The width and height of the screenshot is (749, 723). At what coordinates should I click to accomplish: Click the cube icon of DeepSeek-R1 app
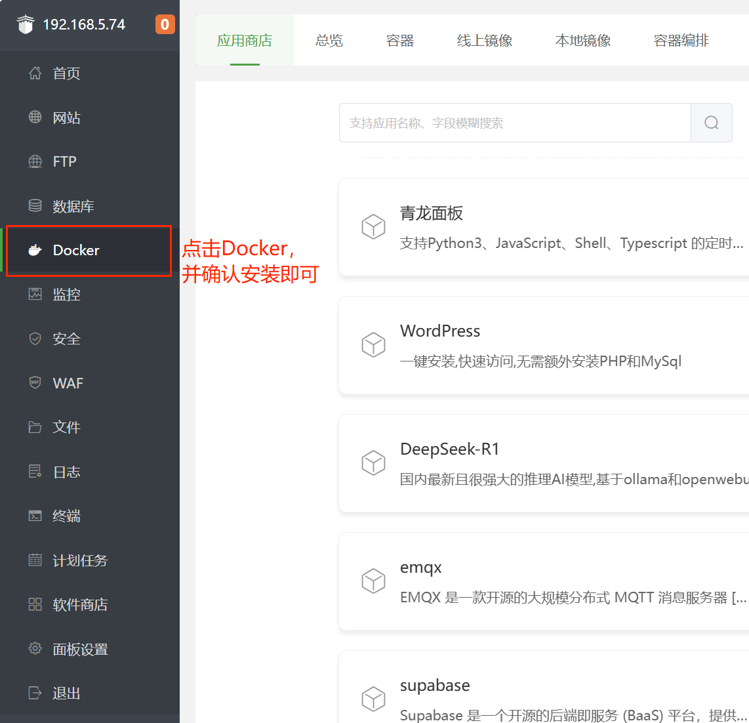pyautogui.click(x=373, y=463)
